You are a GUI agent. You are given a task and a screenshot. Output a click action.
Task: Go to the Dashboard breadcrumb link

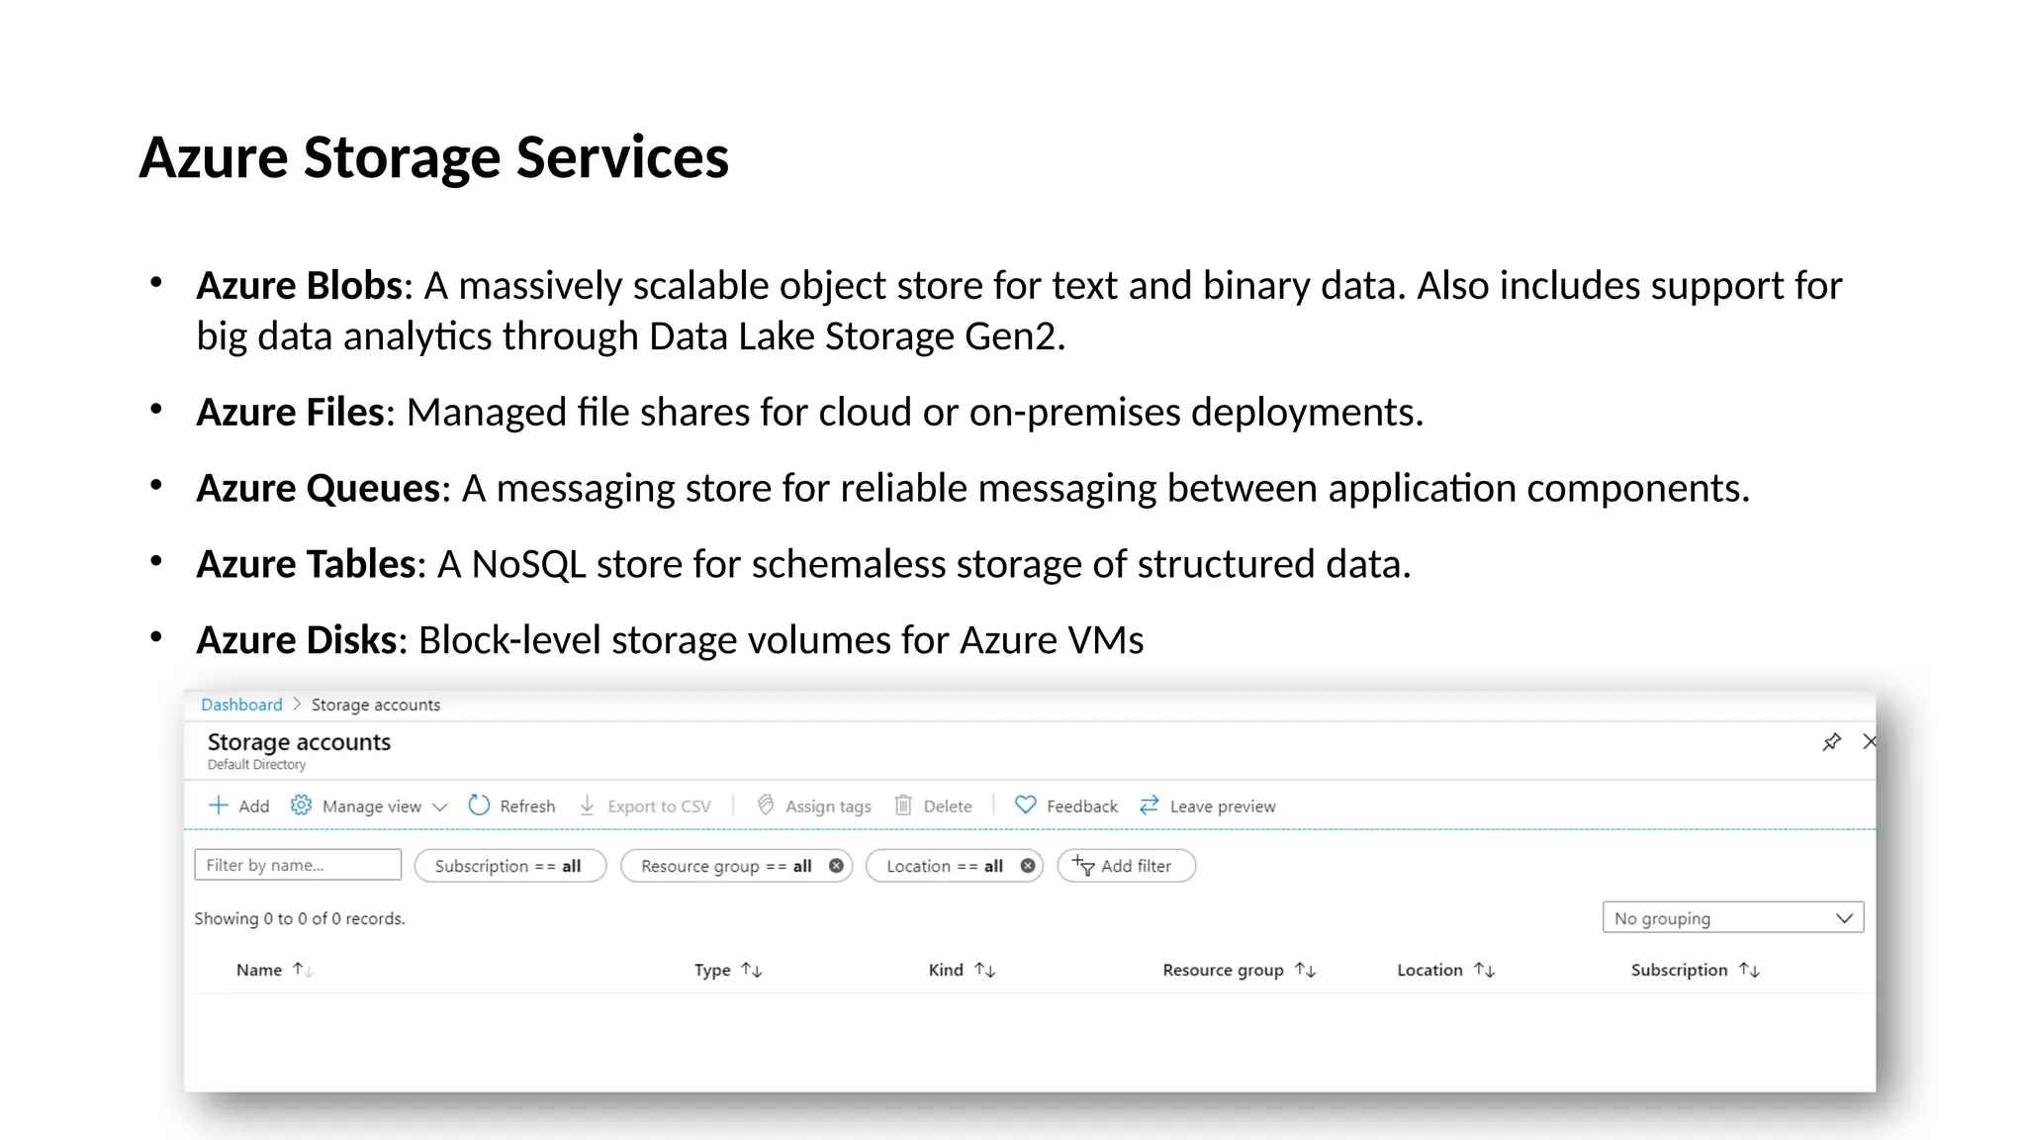[241, 705]
